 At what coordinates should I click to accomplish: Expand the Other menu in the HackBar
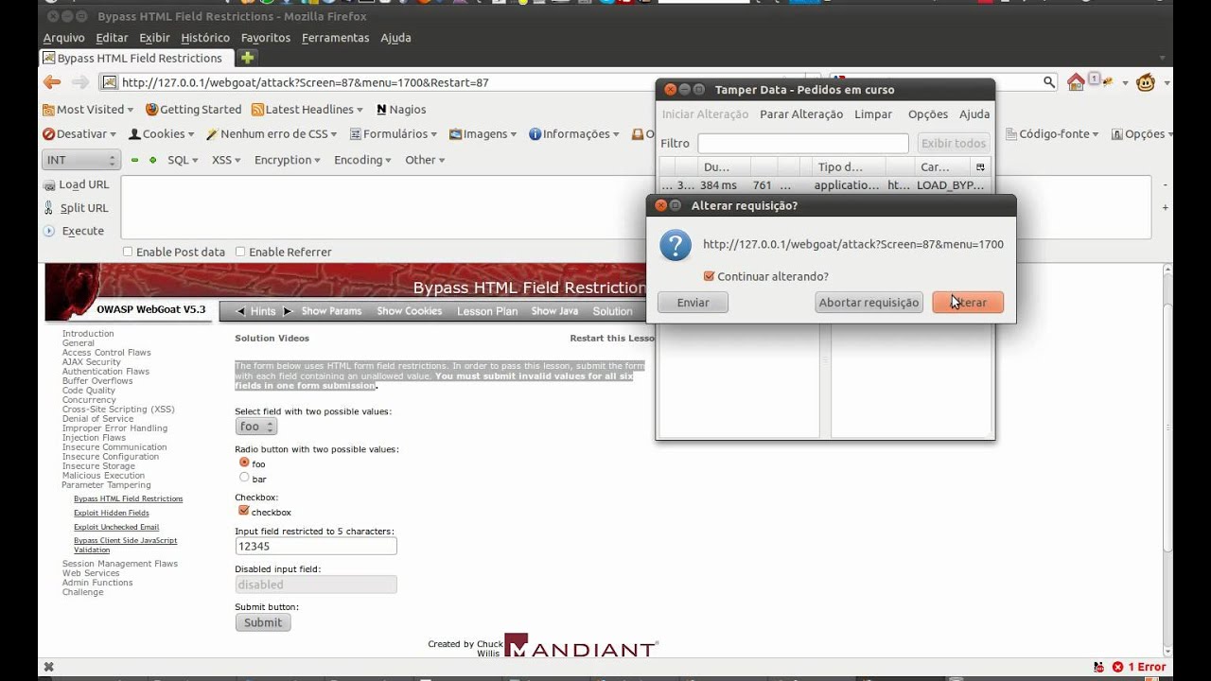[x=425, y=160]
